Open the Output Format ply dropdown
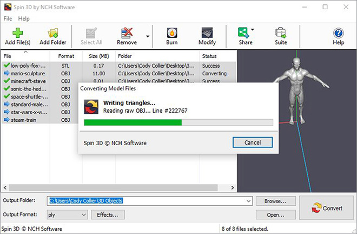 click(67, 215)
